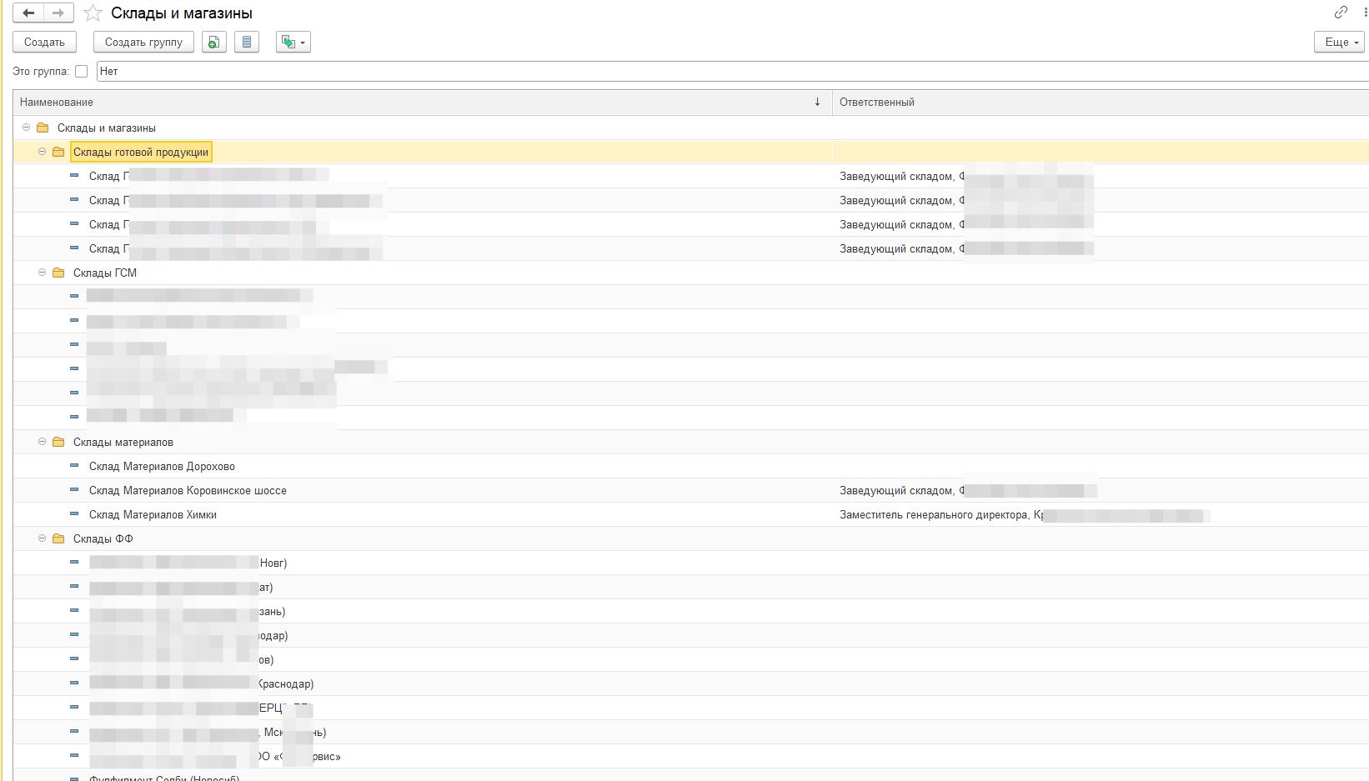Click the forward navigation arrow
The width and height of the screenshot is (1369, 781).
[58, 13]
